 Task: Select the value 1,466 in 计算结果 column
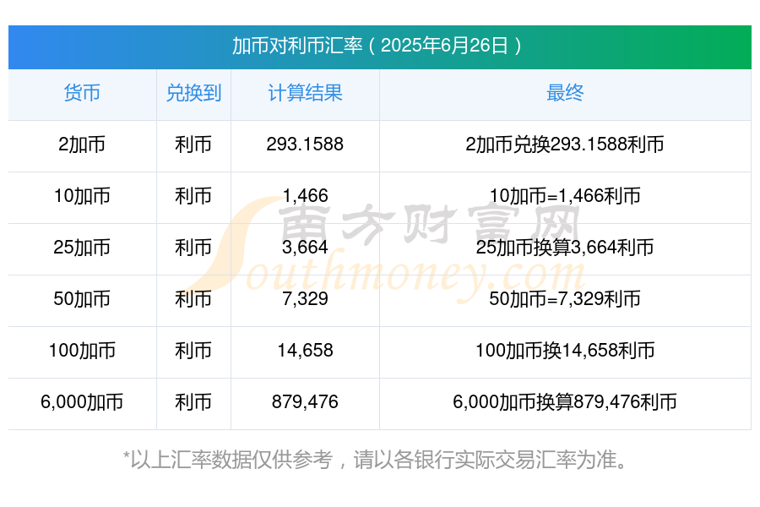click(x=305, y=196)
